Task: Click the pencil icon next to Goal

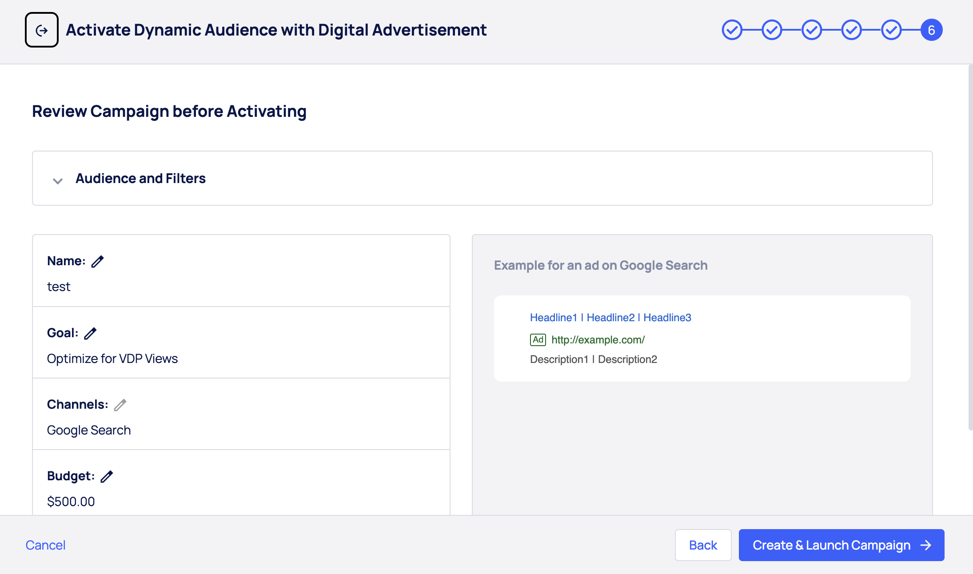Action: pyautogui.click(x=90, y=333)
